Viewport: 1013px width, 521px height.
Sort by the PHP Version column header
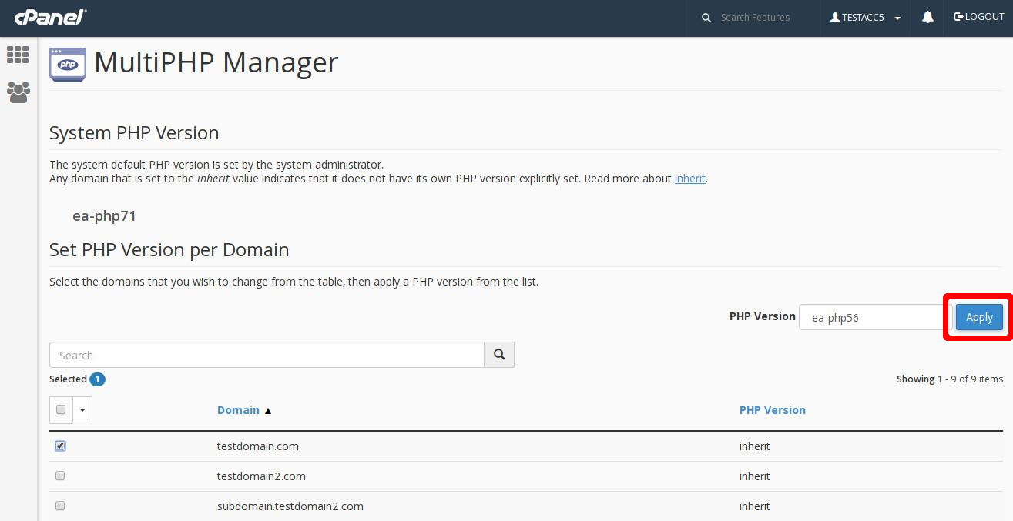click(x=773, y=410)
